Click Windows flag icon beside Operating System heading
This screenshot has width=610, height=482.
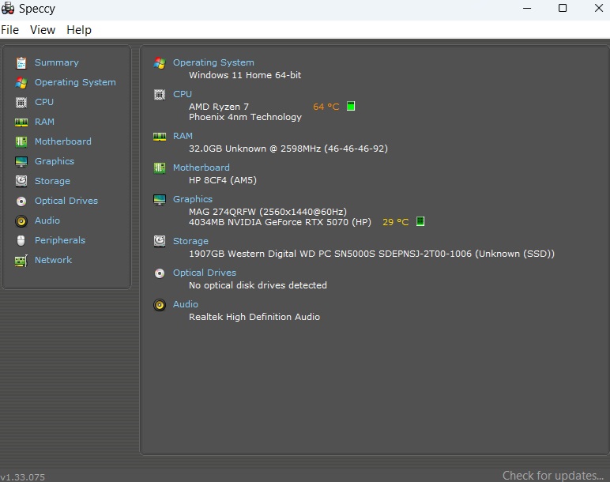click(160, 63)
